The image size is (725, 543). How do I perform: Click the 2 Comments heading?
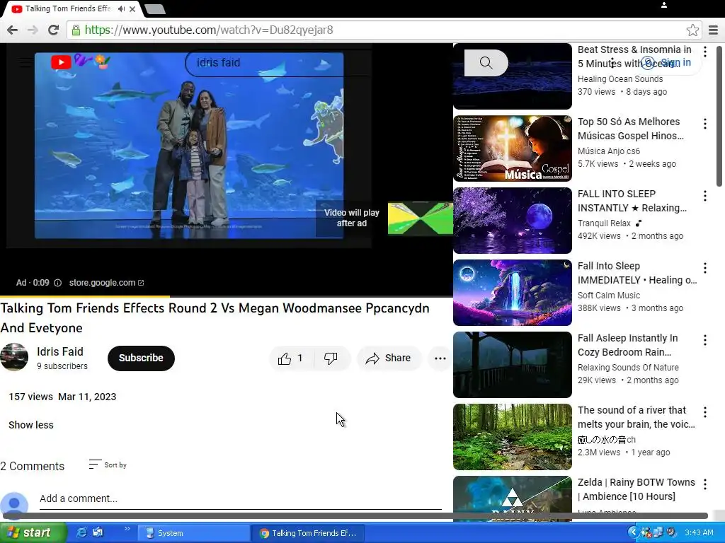[x=33, y=467]
